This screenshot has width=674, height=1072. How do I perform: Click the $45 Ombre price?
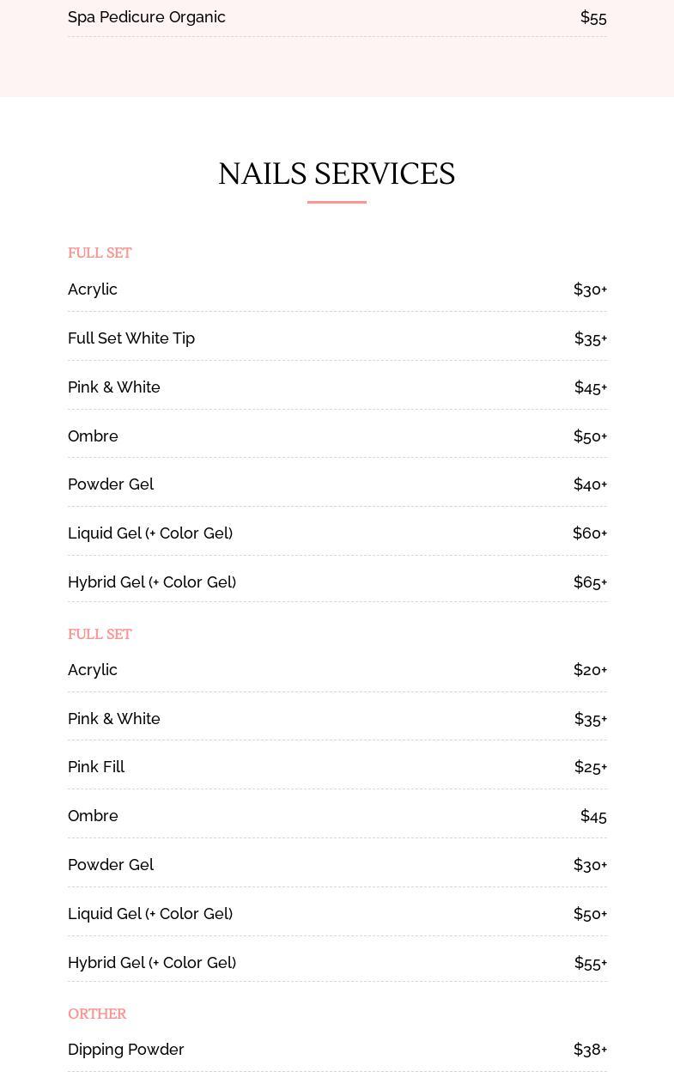pos(593,816)
